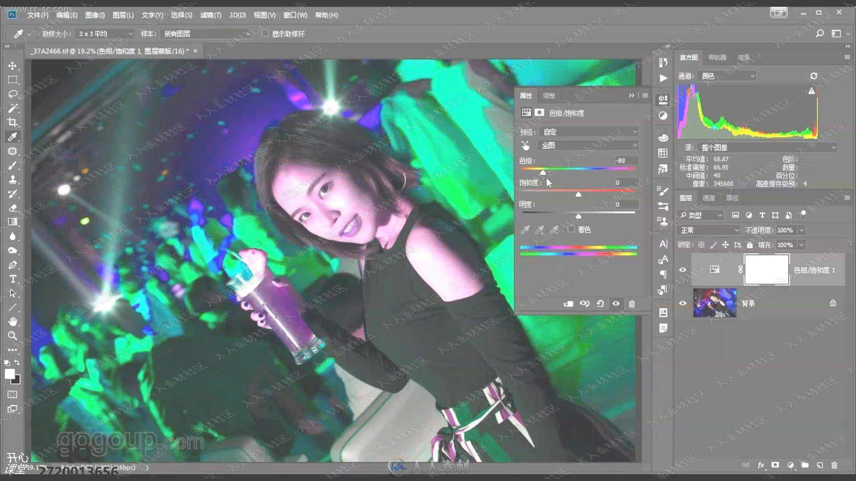Viewport: 856px width, 481px height.
Task: Toggle lock all for the layer
Action: 750,245
